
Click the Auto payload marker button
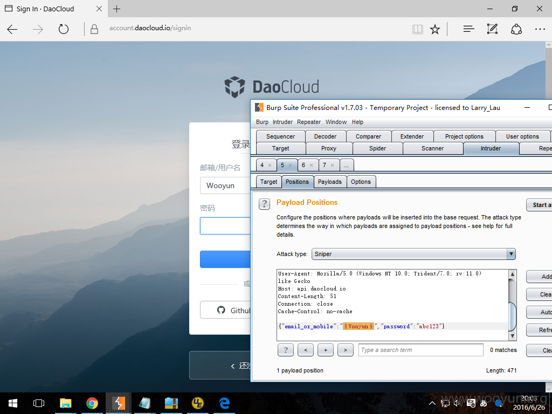[x=539, y=312]
